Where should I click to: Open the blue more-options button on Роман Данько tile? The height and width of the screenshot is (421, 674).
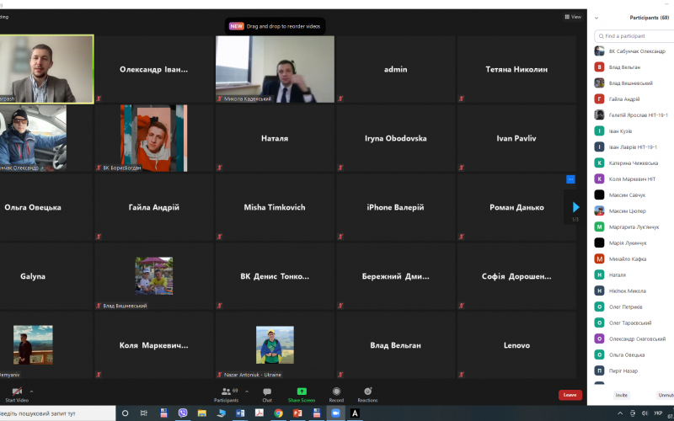(570, 179)
